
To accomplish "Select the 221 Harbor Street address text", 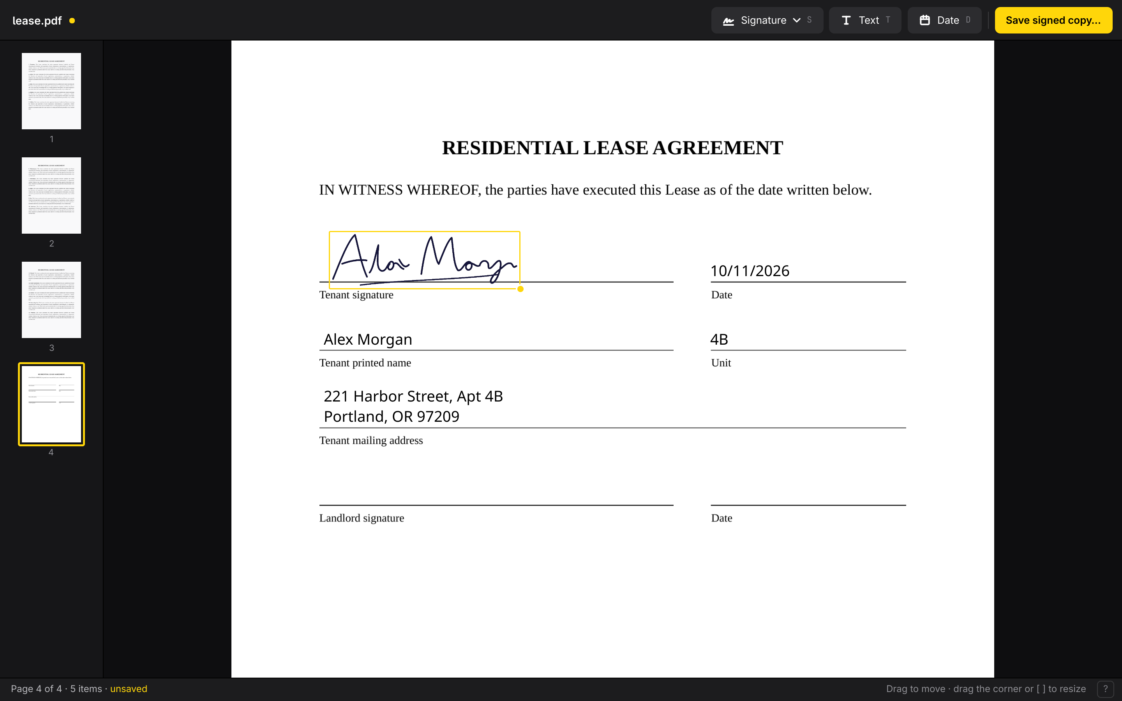I will point(413,406).
